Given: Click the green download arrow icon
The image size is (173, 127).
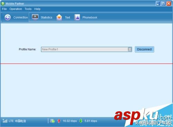Looking at the screenshot, I should 81,121.
